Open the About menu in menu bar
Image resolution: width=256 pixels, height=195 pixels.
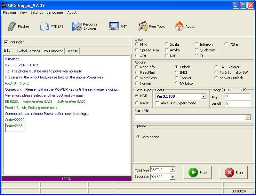[x=72, y=12]
